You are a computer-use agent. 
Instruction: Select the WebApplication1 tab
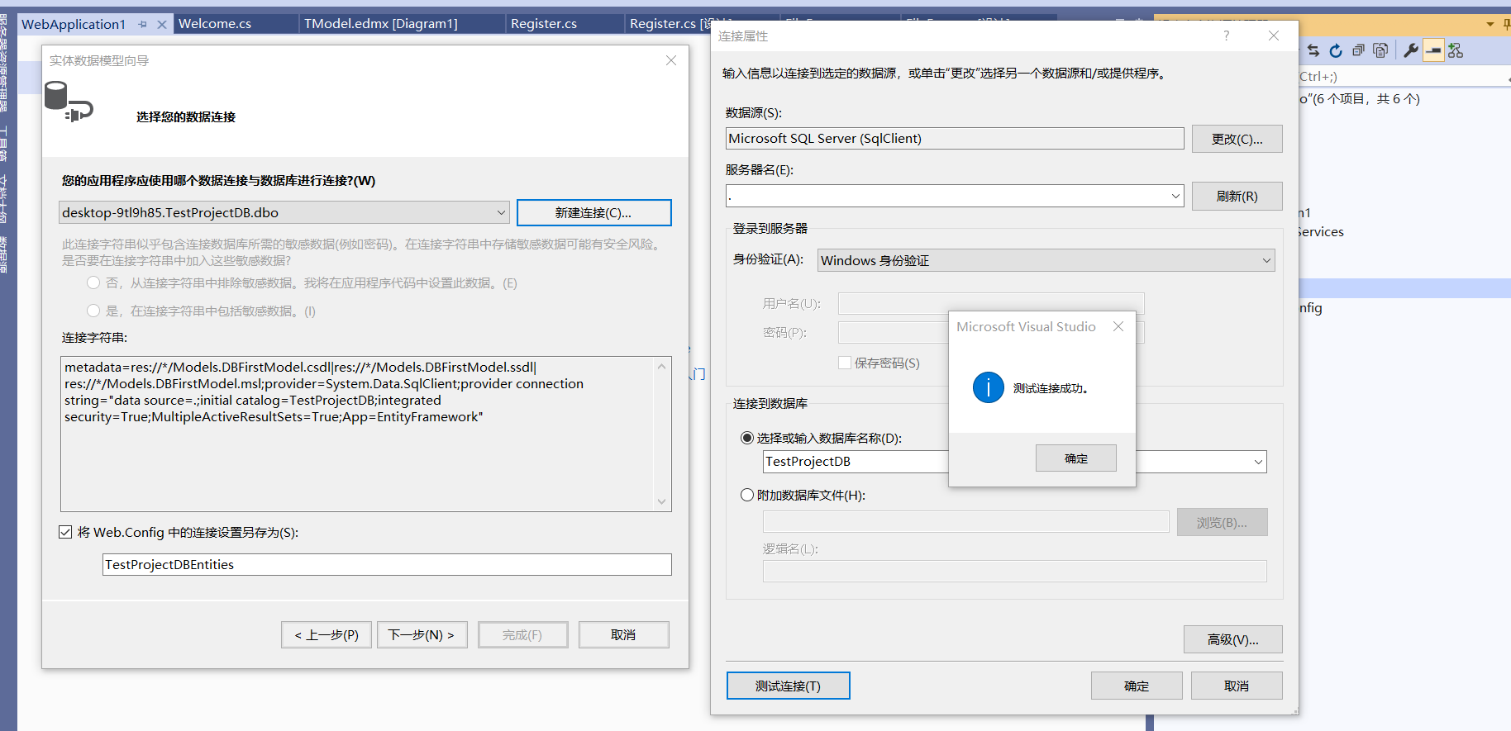pos(74,24)
